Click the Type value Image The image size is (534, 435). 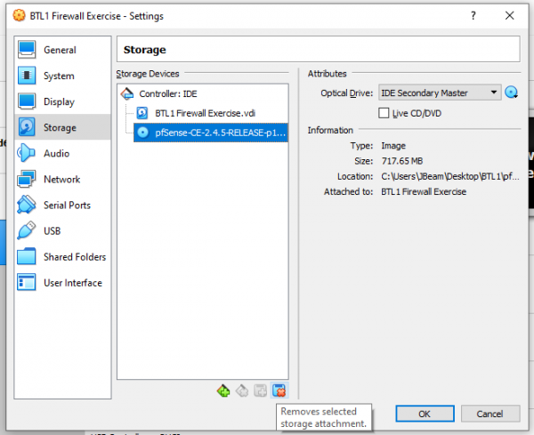tap(393, 146)
